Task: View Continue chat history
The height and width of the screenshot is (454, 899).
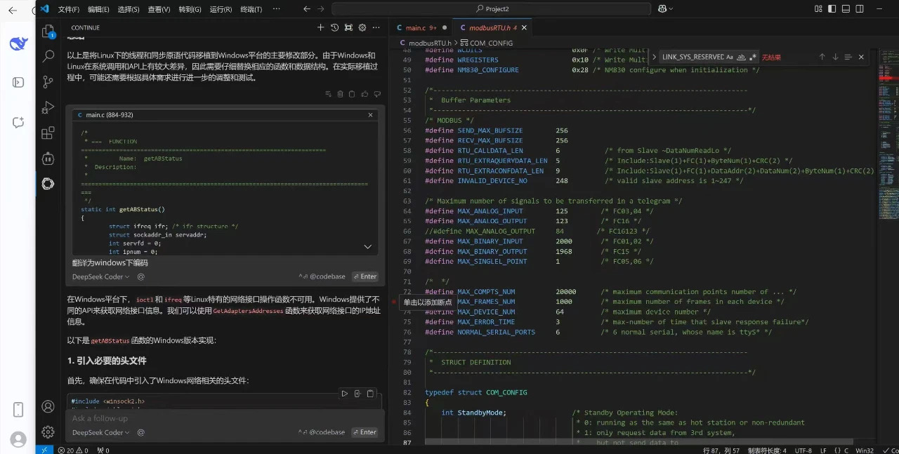Action: 334,27
